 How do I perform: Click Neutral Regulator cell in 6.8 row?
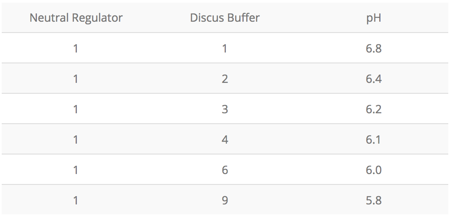coord(76,48)
